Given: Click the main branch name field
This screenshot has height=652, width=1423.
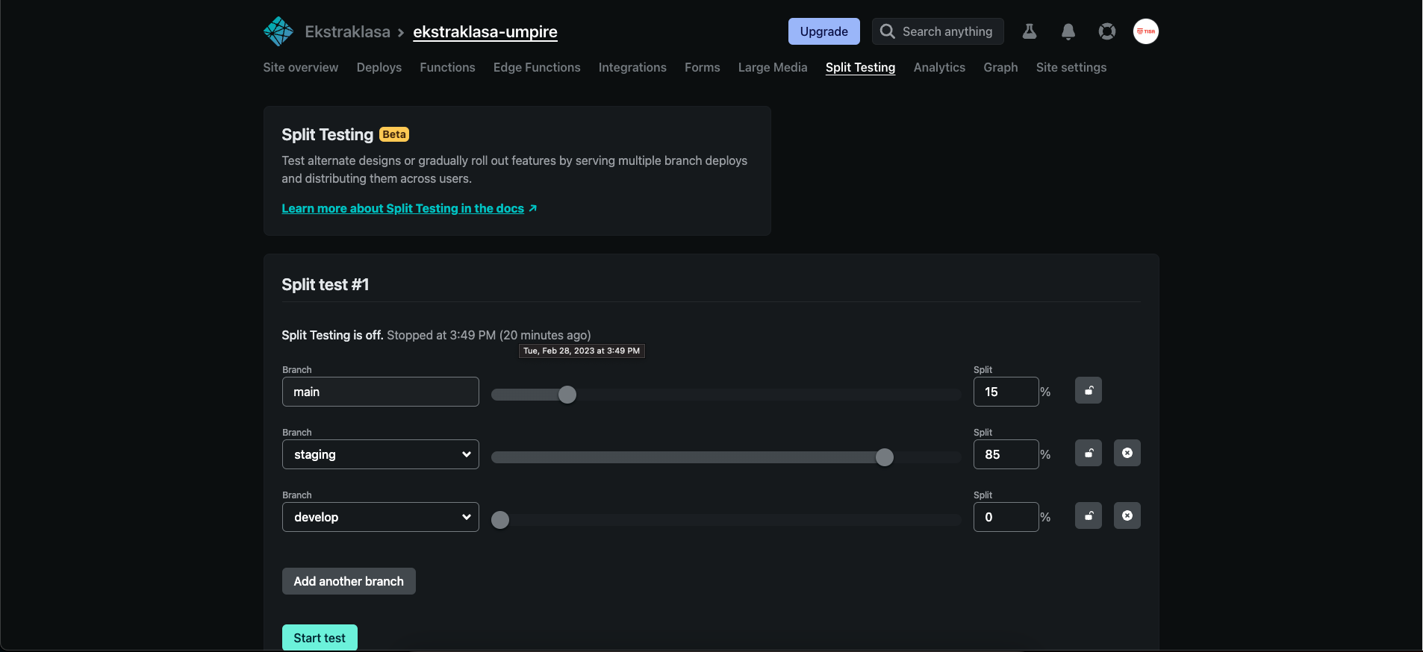Looking at the screenshot, I should tap(381, 392).
